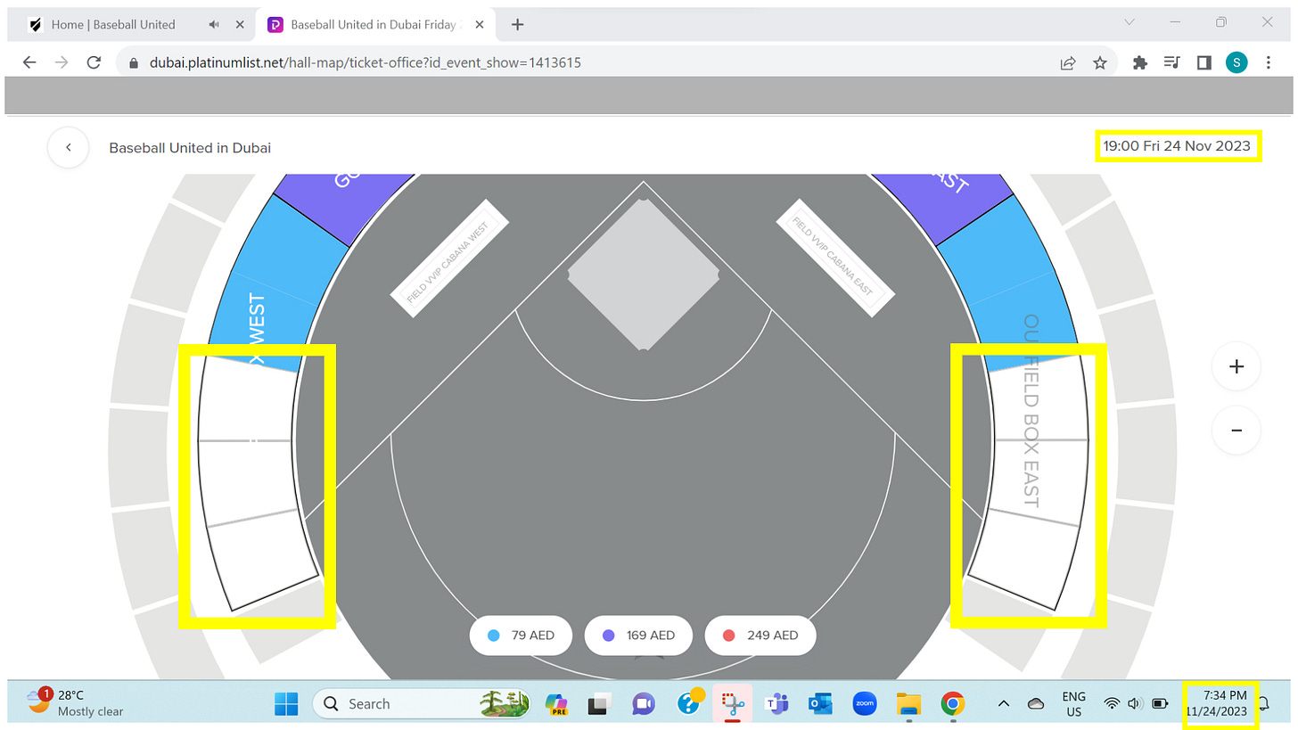The width and height of the screenshot is (1298, 730).
Task: Switch the ENG US input language
Action: click(x=1074, y=704)
